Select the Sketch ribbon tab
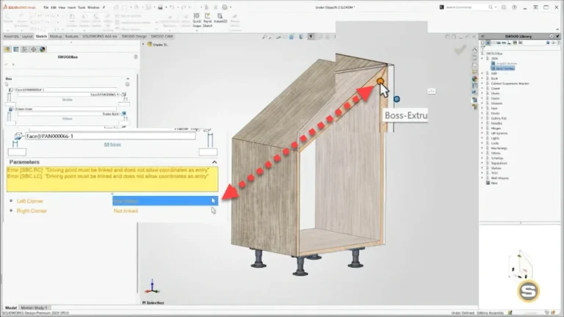The width and height of the screenshot is (564, 317). 41,36
